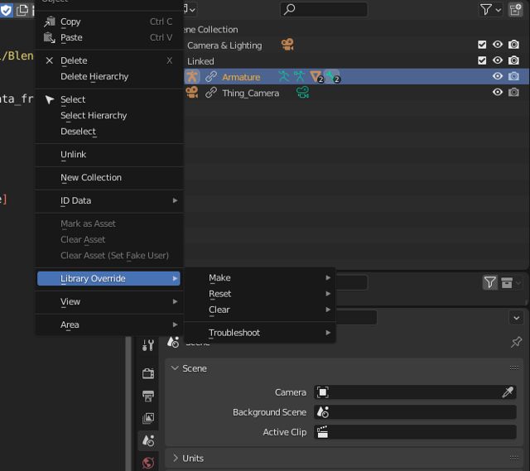Open the Area submenu
Screen dimensions: 530x471
109,324
